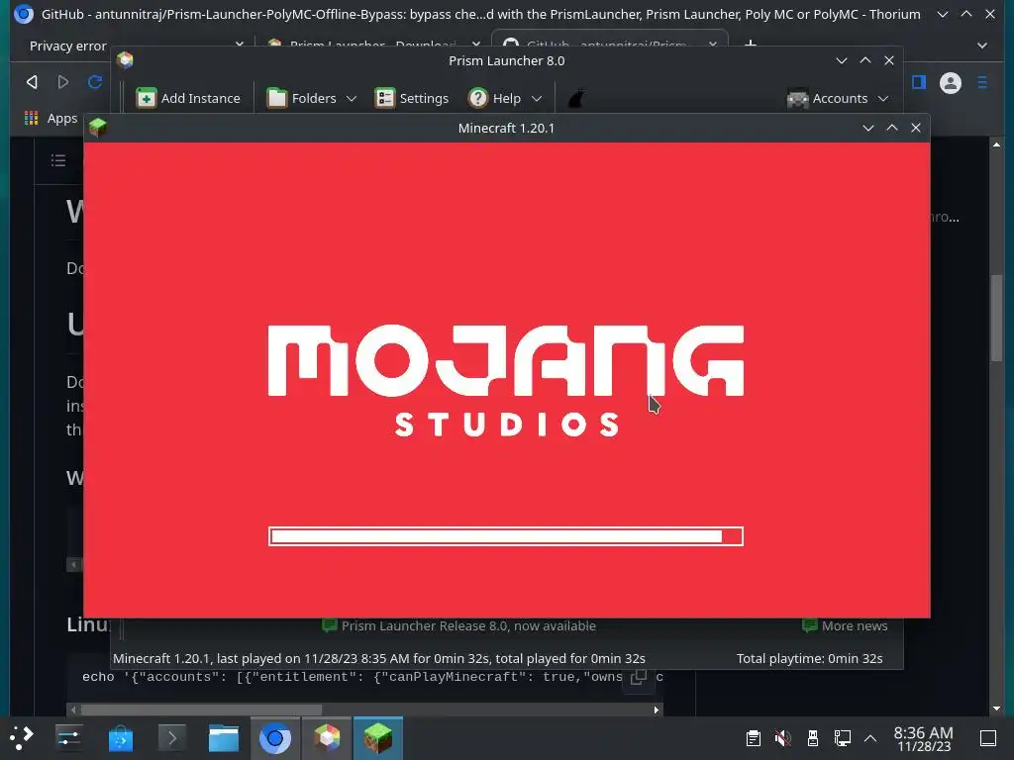Reload the browser page
1014x760 pixels.
coord(95,82)
